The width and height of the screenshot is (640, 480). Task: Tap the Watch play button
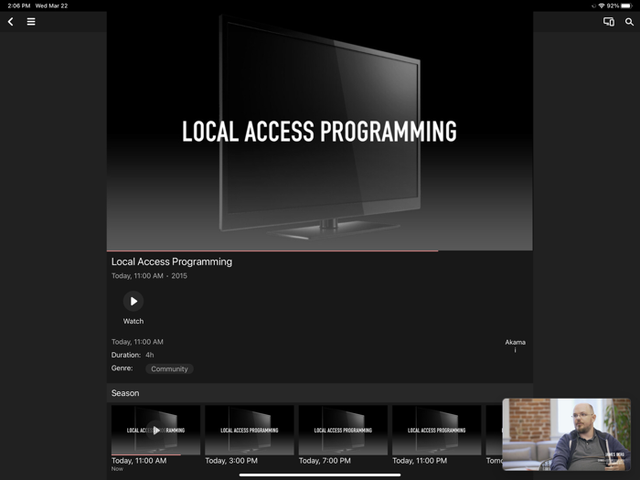pos(133,301)
